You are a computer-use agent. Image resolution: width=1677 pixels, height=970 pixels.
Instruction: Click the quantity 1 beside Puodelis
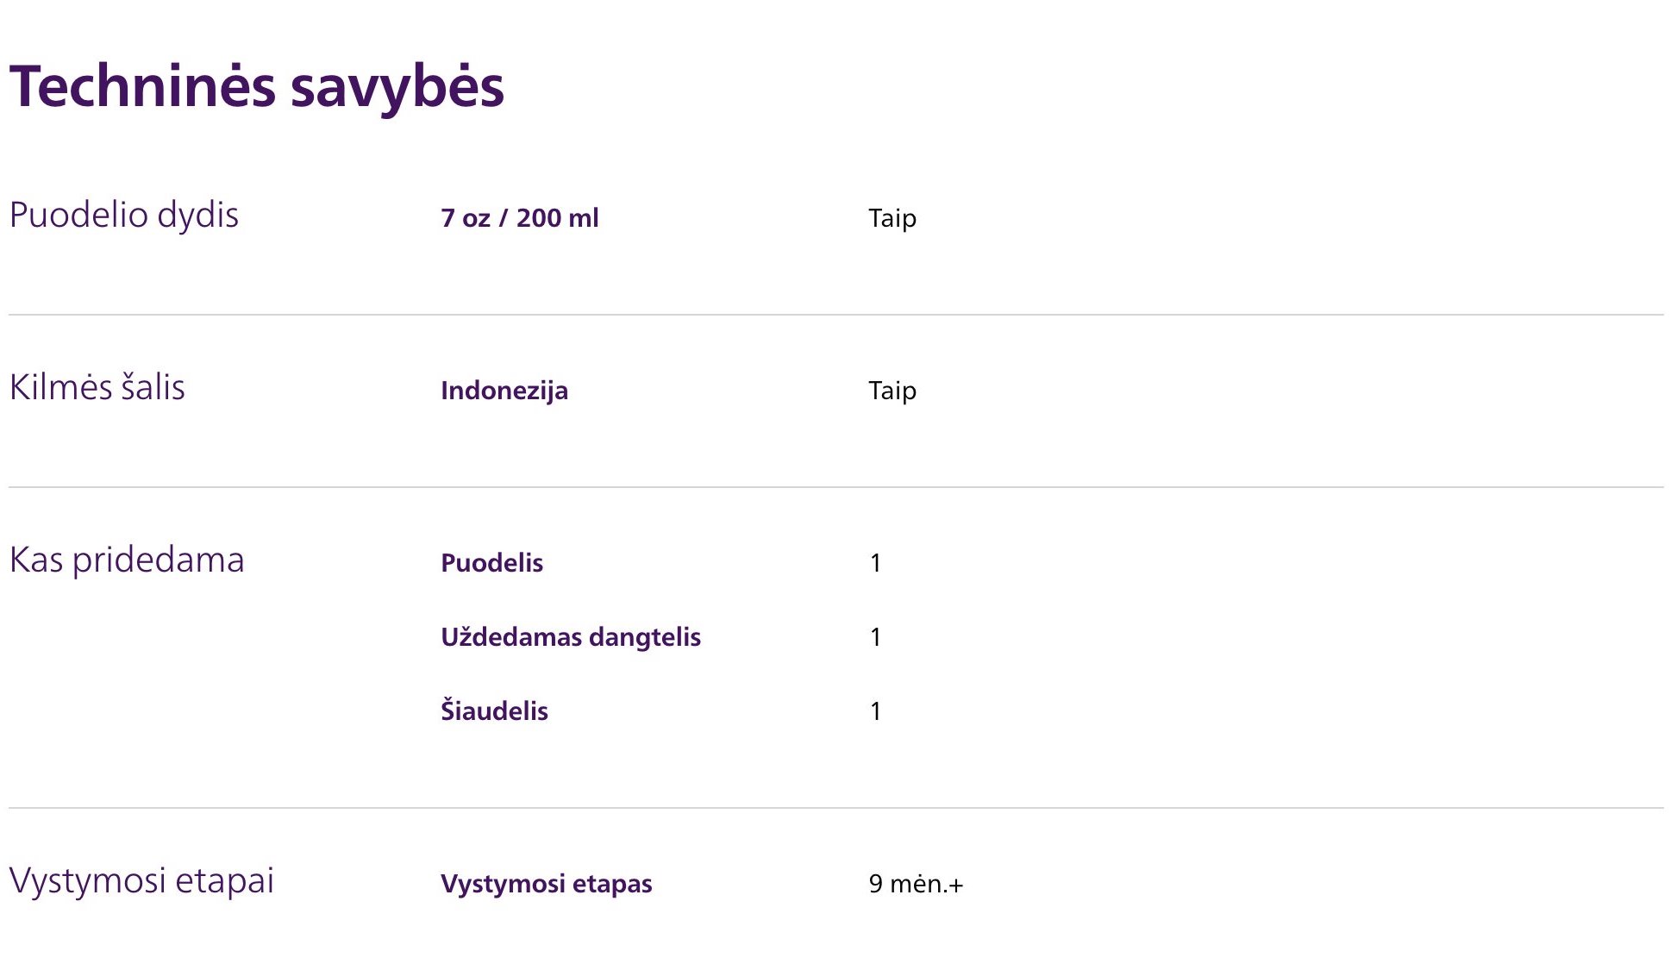point(876,563)
